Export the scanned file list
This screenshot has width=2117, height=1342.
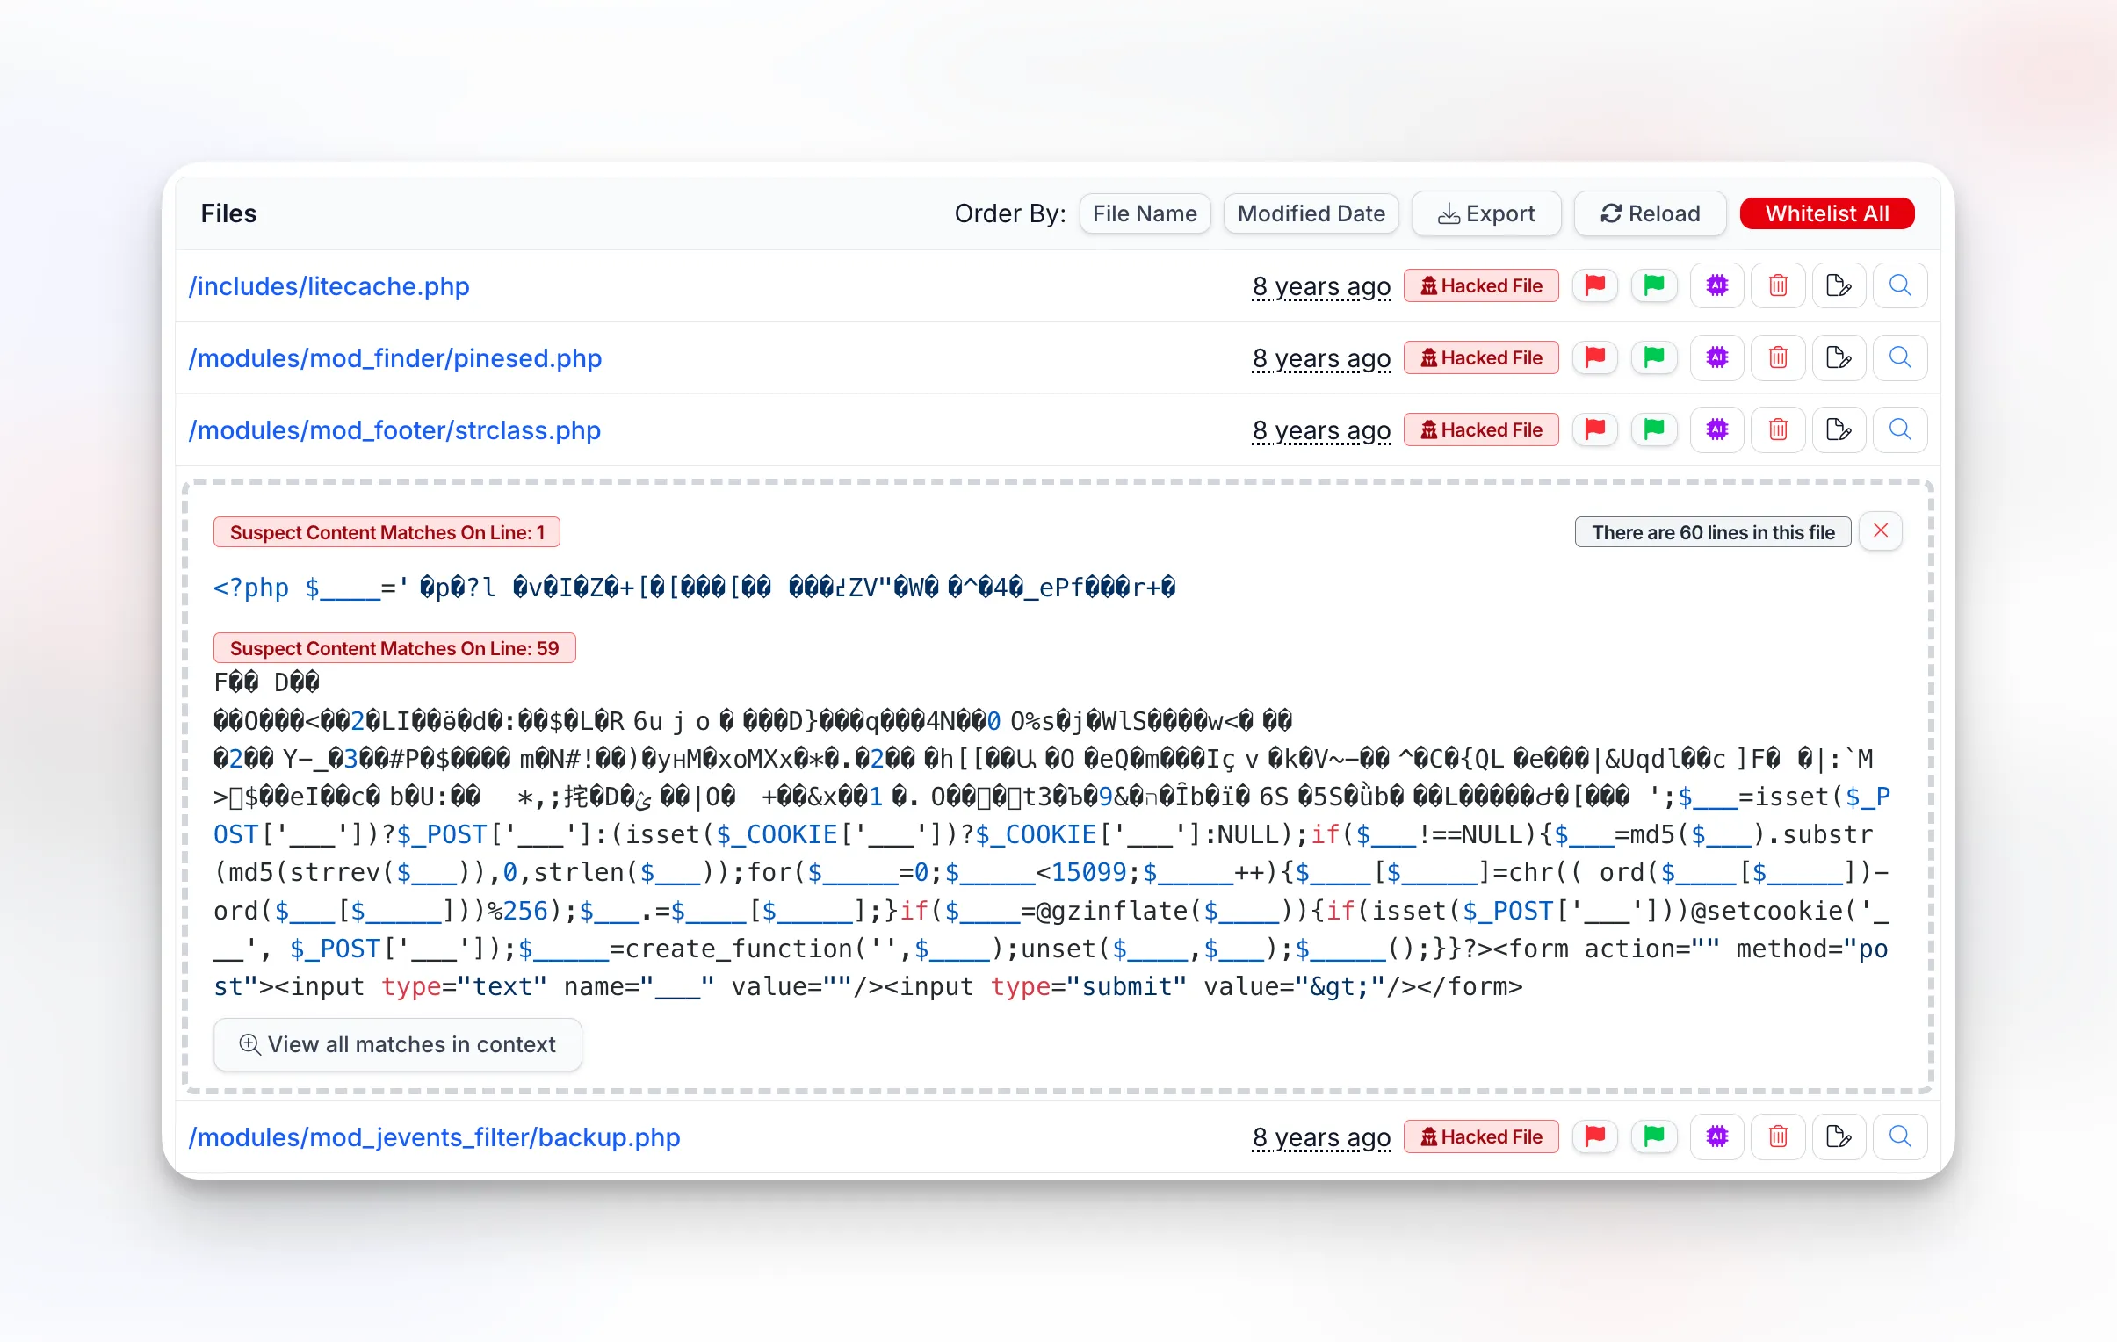pos(1485,213)
